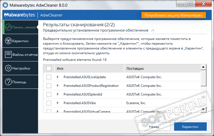Sort by the Имя column sort arrow

(121, 69)
